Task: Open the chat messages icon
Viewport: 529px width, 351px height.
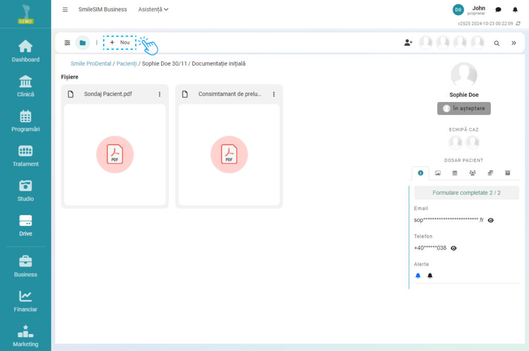Action: pos(498,10)
